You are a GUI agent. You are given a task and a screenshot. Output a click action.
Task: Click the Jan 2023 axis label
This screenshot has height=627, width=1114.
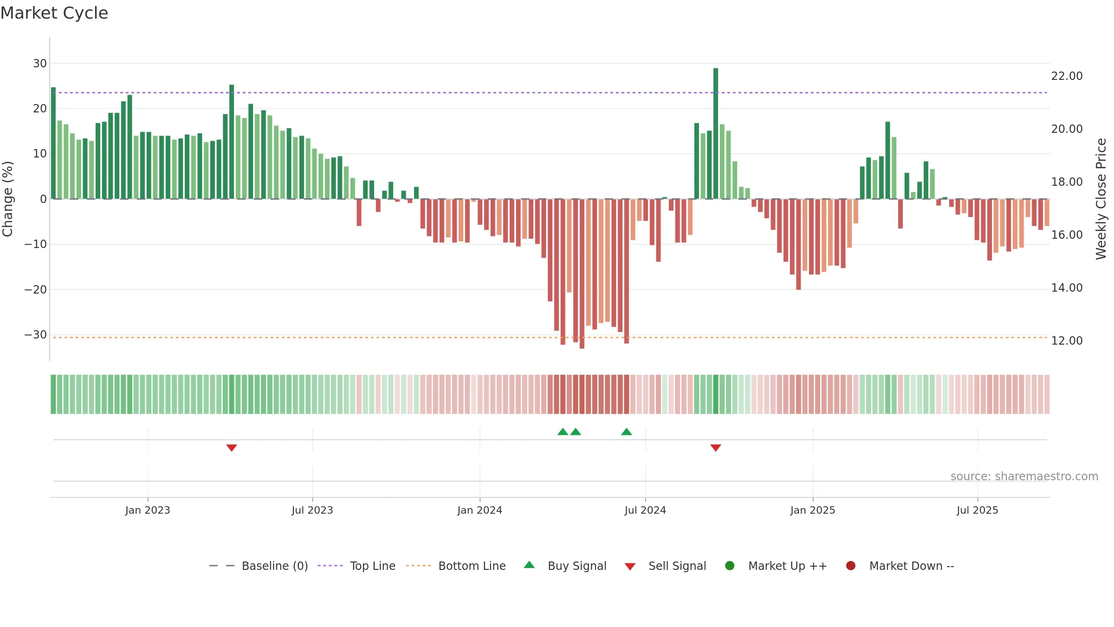tap(148, 510)
